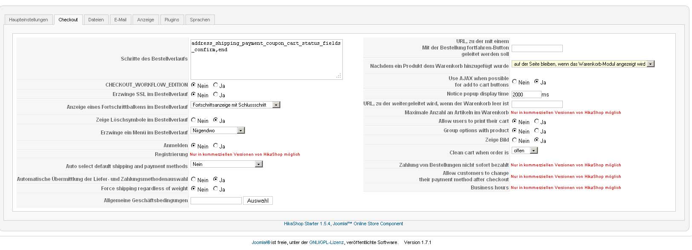Select Ja for Force shipping regardless of weight
Image resolution: width=692 pixels, height=250 pixels.
(x=216, y=189)
